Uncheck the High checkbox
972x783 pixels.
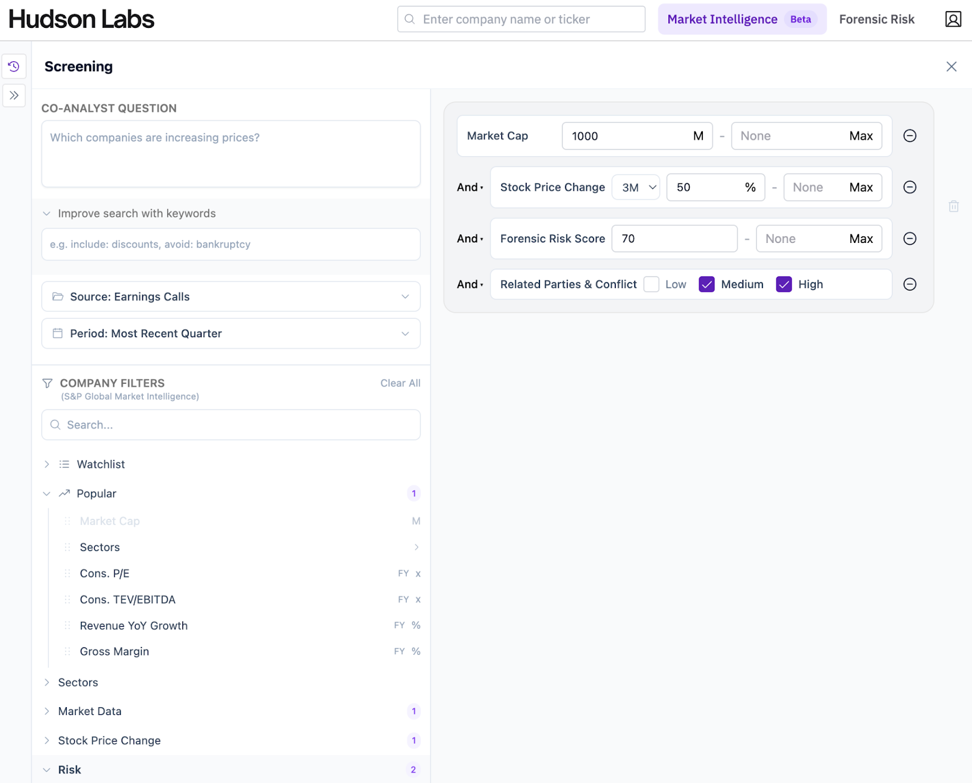click(784, 284)
